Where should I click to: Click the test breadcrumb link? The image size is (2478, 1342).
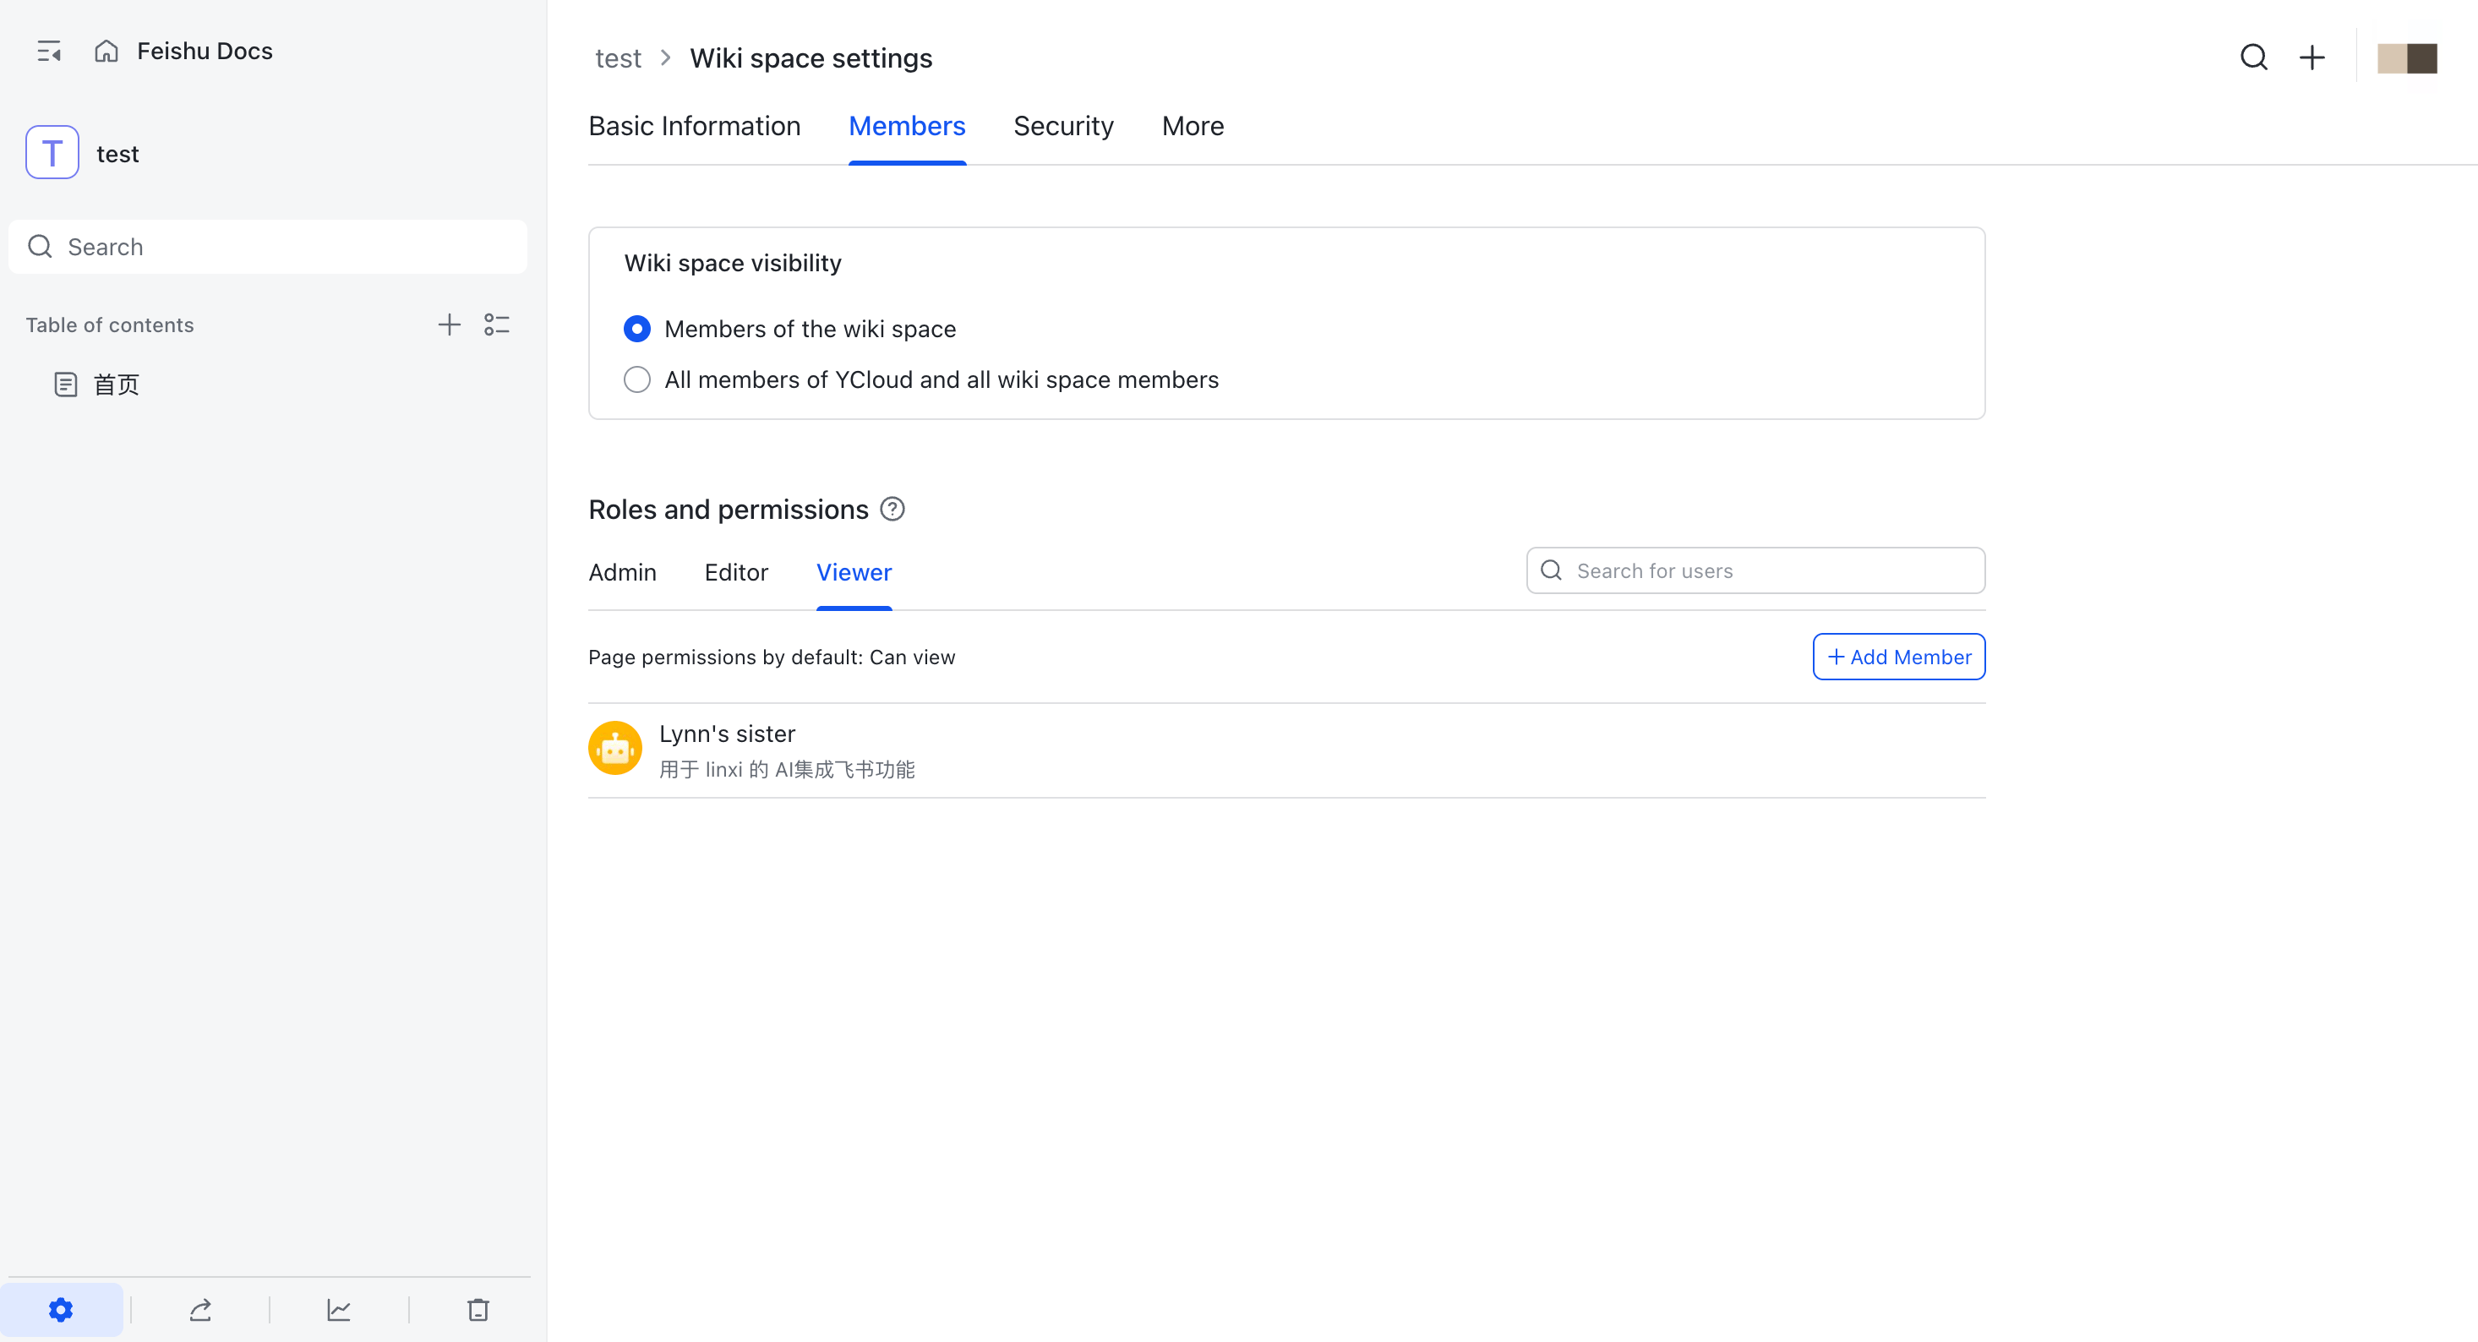tap(618, 58)
